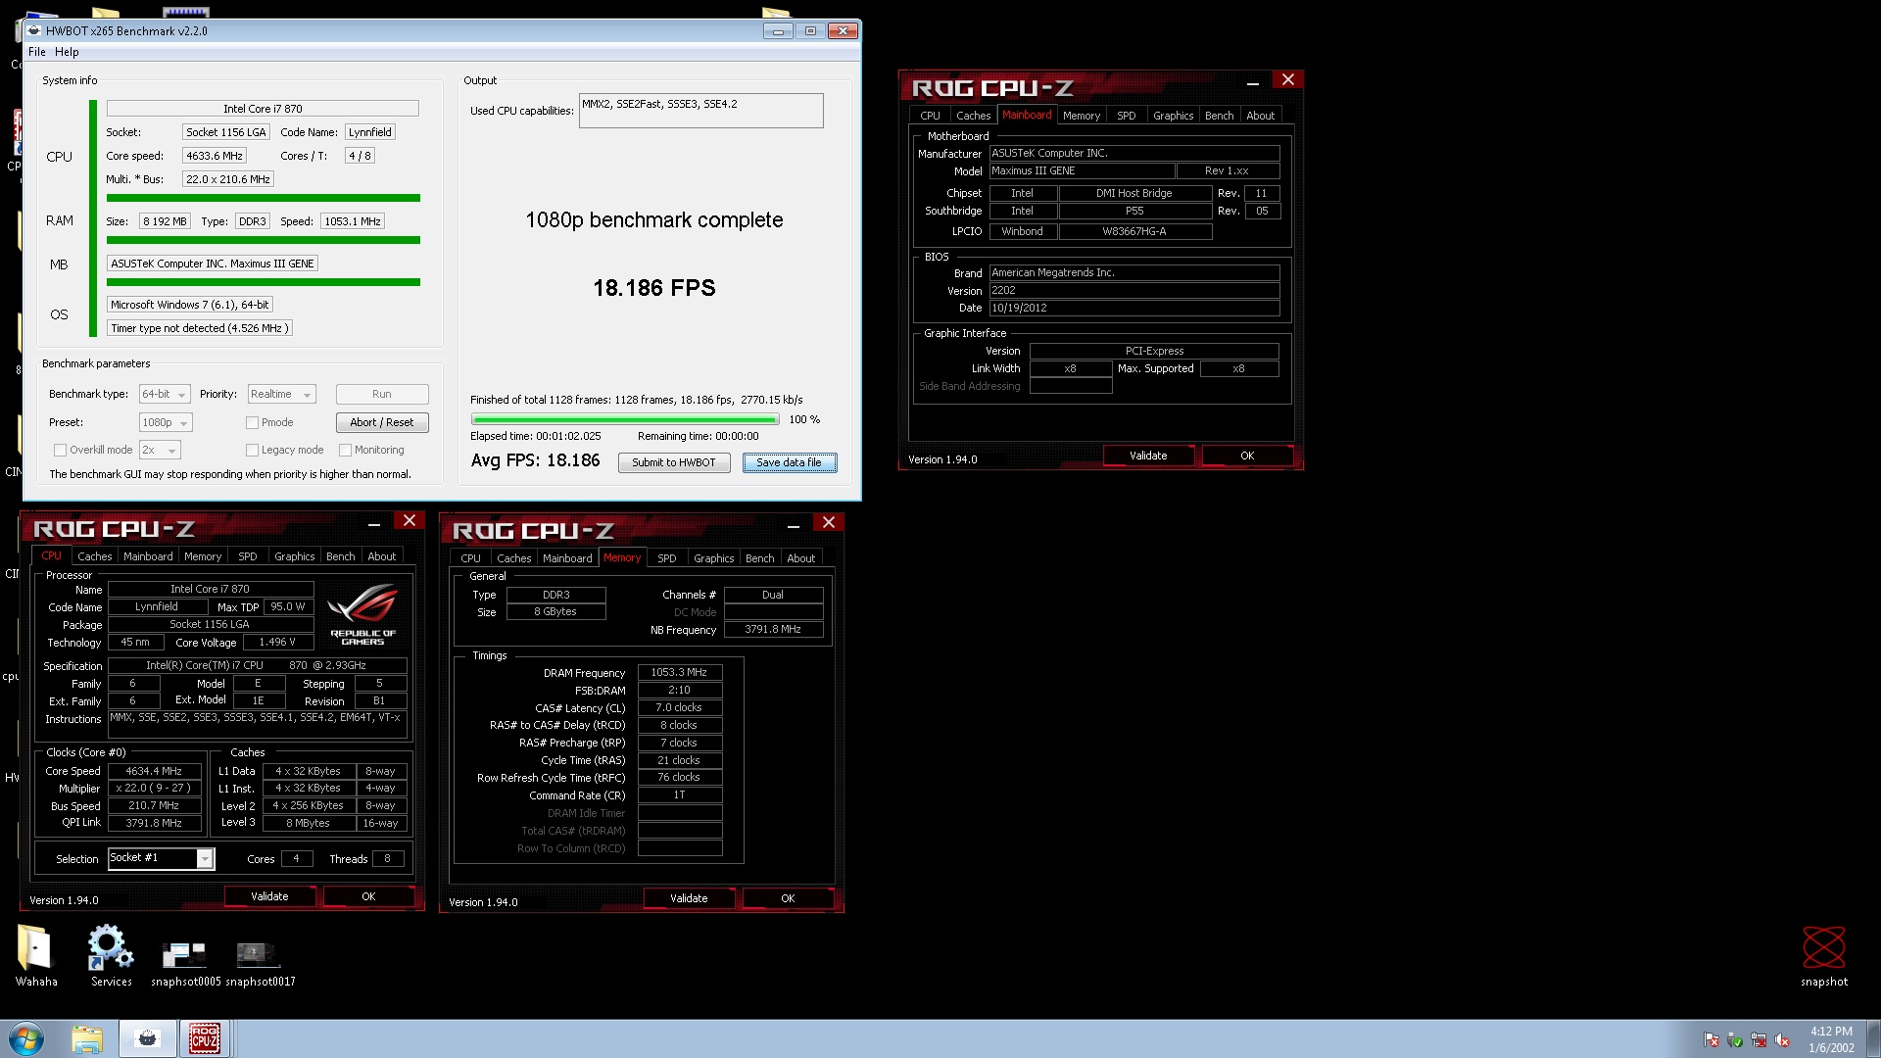Open Action Center flag tray icon
1881x1058 pixels.
pyautogui.click(x=1712, y=1040)
